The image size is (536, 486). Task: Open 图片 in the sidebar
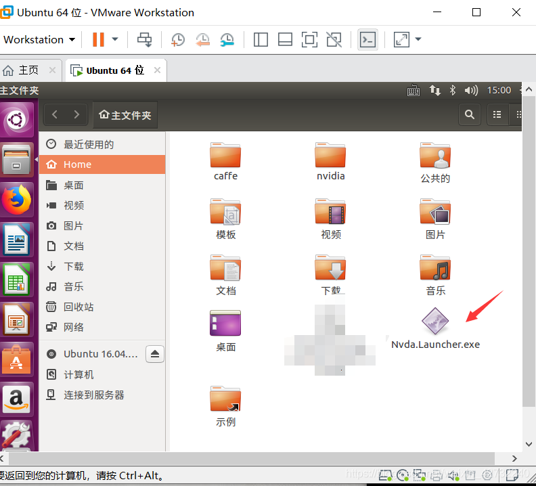click(102, 225)
